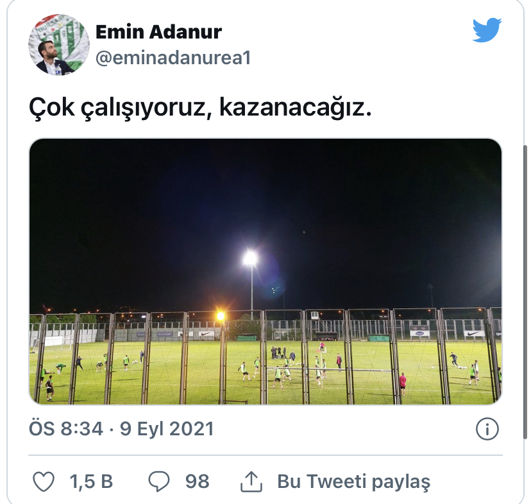Open the ÖS 8:34 · 9 Eyl 2021 timestamp

pyautogui.click(x=121, y=429)
